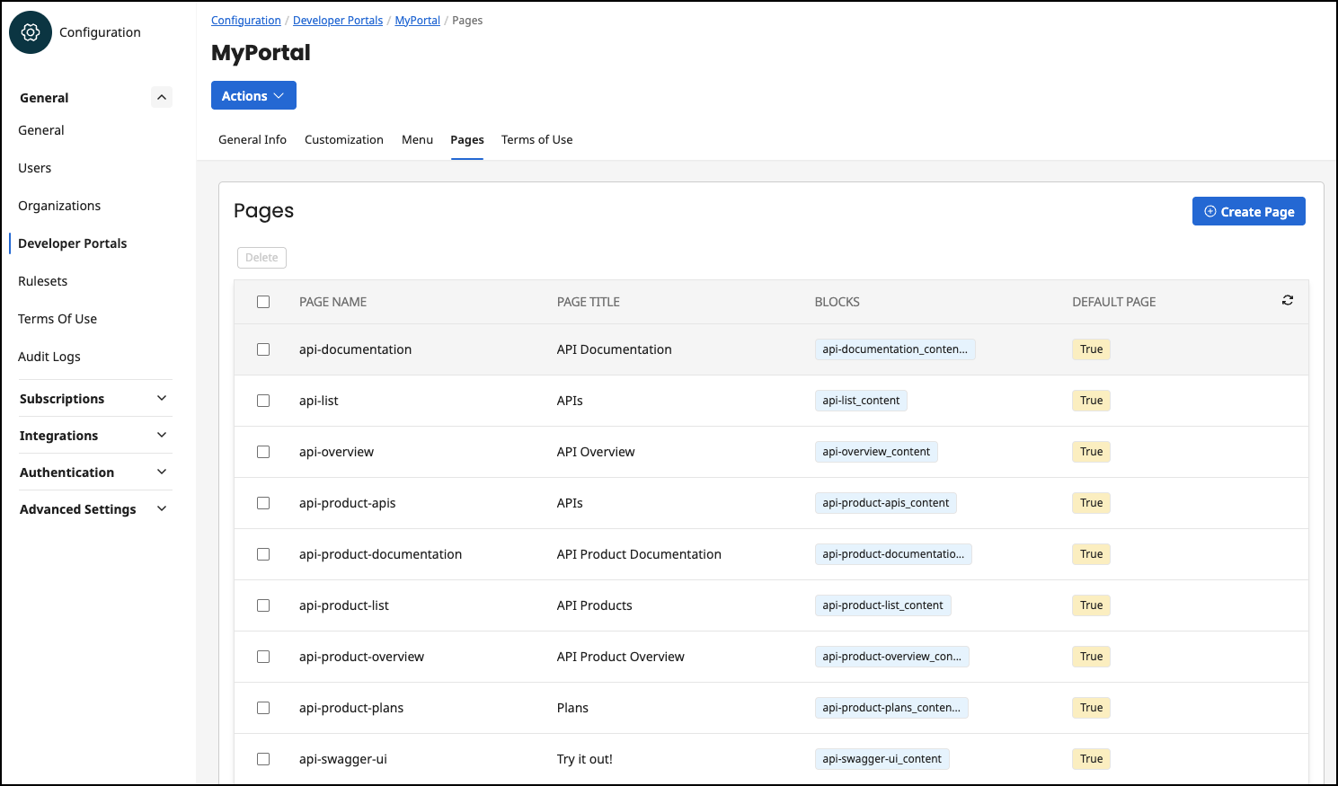
Task: Switch to the Customization tab
Action: [343, 139]
